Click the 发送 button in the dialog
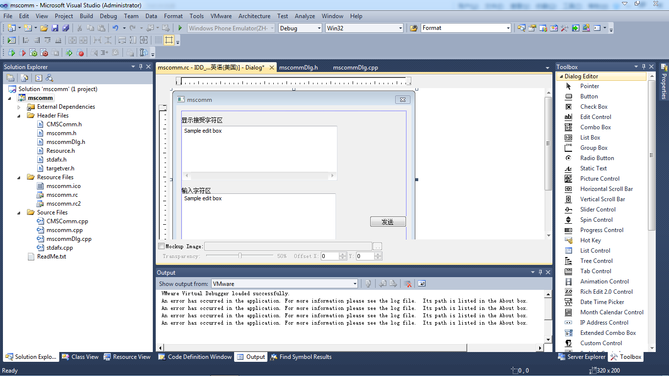The height and width of the screenshot is (376, 669). (x=388, y=222)
